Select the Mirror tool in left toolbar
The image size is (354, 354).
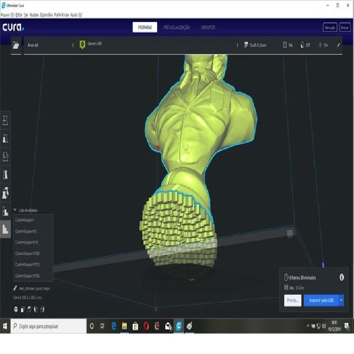[5, 174]
